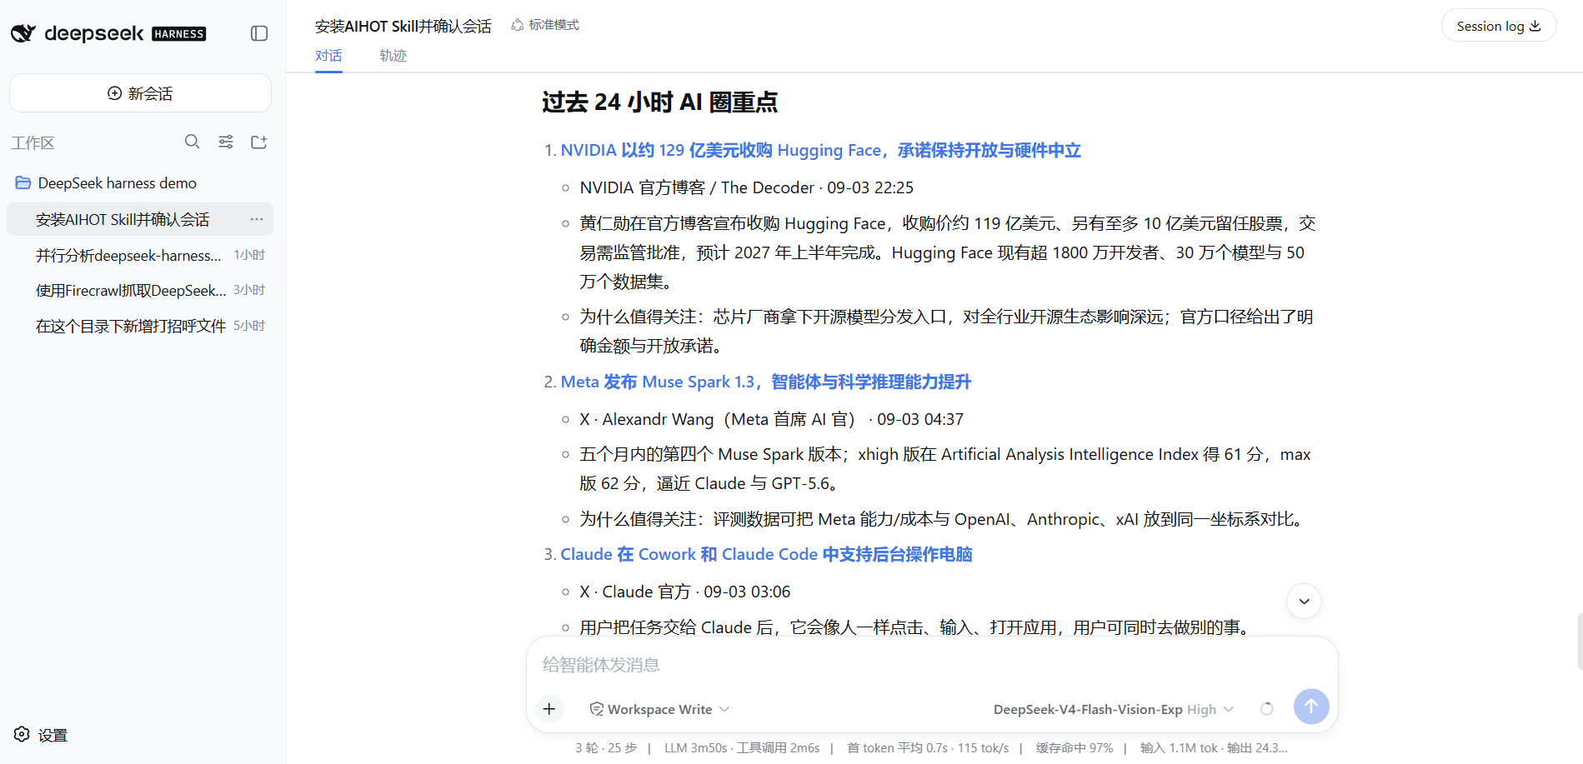Click the plus attachment button

coord(549,709)
